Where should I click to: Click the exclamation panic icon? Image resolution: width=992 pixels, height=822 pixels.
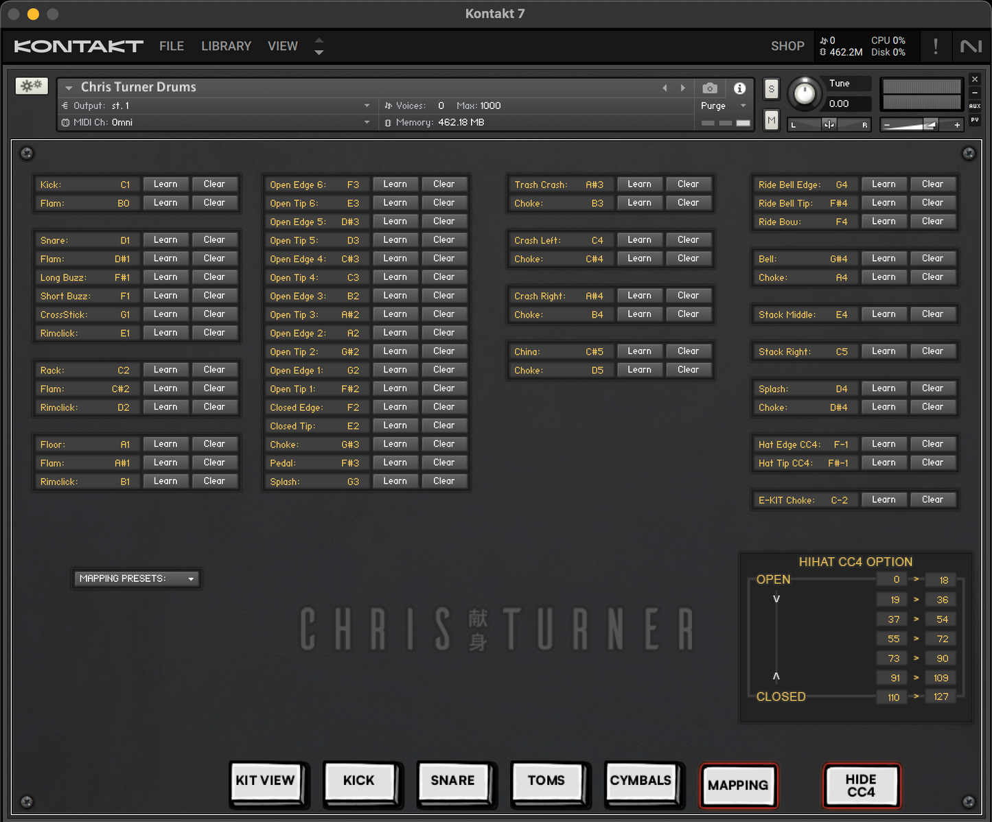(935, 46)
